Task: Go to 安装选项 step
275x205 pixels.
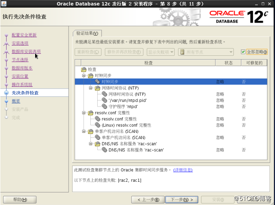Action: pos(20,43)
